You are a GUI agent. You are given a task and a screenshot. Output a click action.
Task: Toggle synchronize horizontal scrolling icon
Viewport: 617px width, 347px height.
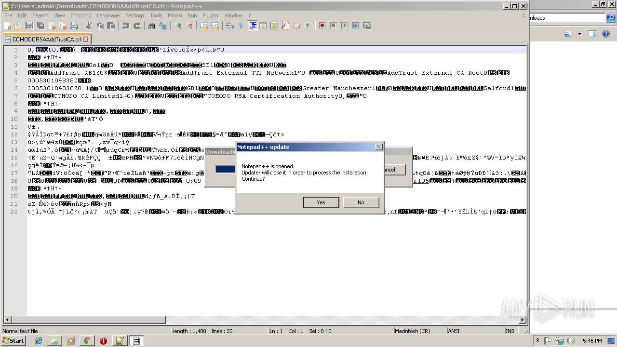[215, 26]
